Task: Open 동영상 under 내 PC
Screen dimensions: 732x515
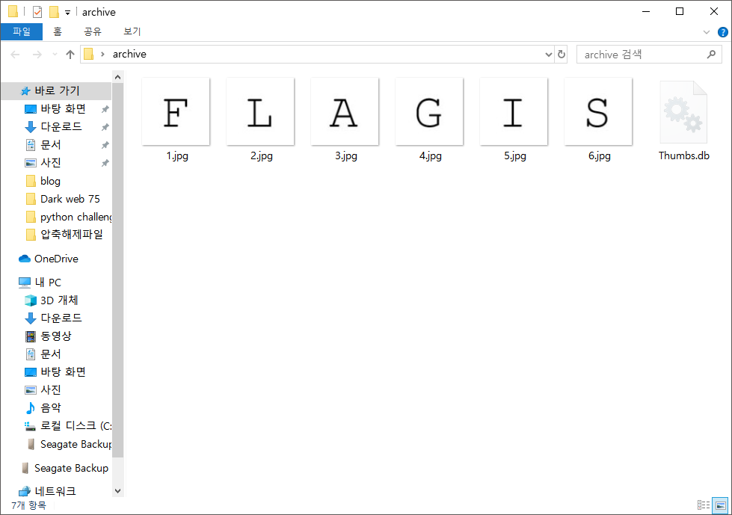Action: pos(56,336)
